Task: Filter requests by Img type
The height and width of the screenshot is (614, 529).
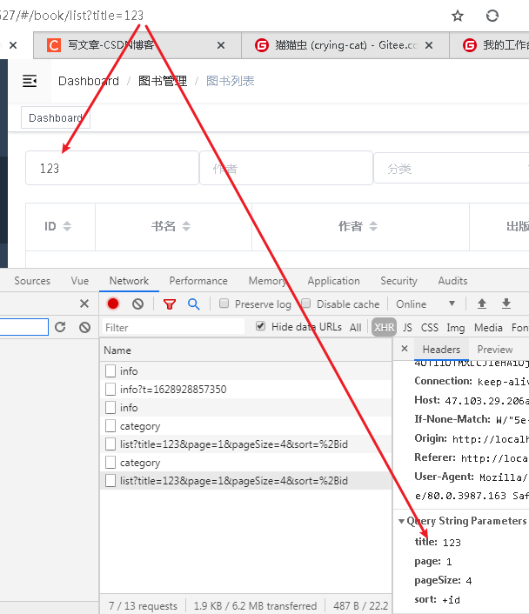Action: (x=456, y=327)
